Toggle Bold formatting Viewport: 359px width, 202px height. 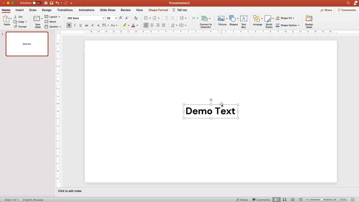tap(69, 25)
